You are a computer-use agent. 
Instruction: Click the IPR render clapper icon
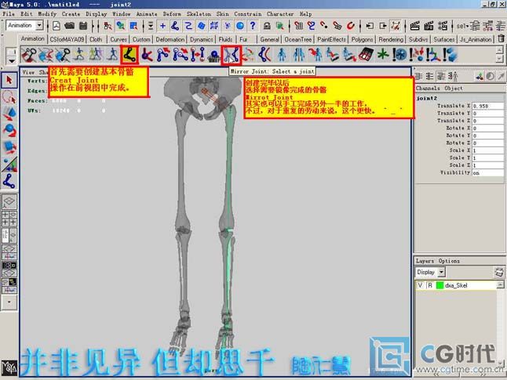pyautogui.click(x=429, y=26)
